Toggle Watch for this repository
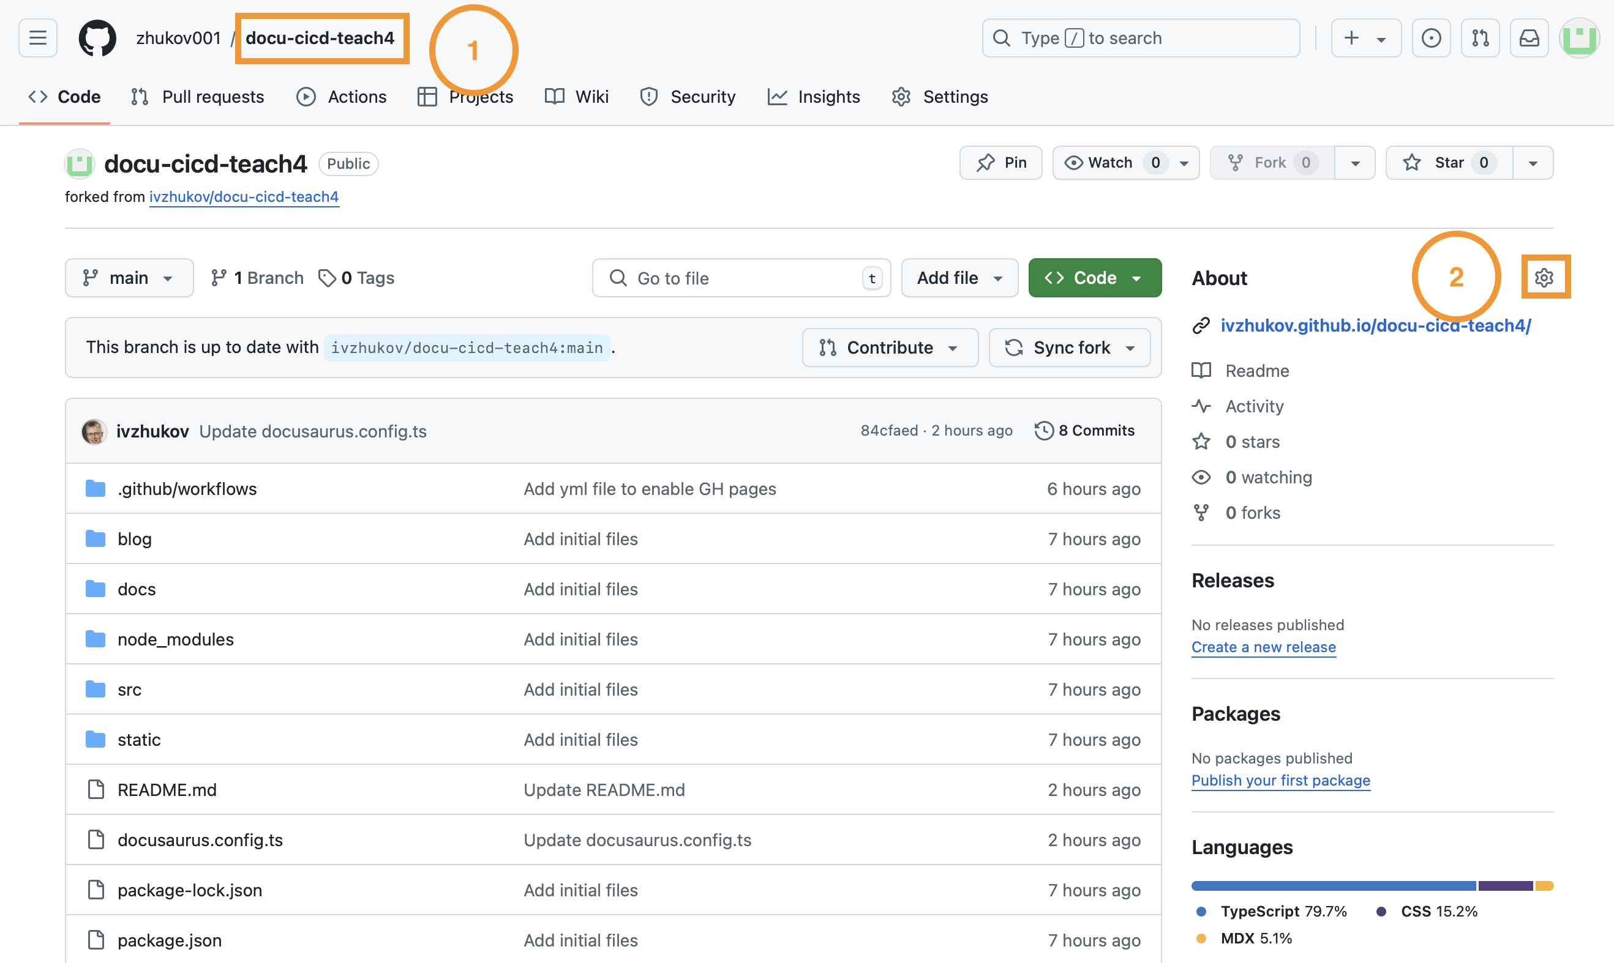Viewport: 1614px width, 963px height. coord(1110,163)
